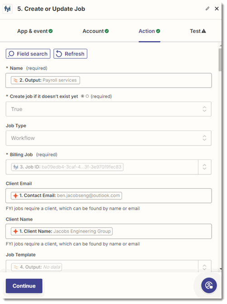Click the magnifier icon in Field search
This screenshot has height=304, width=227.
point(11,54)
